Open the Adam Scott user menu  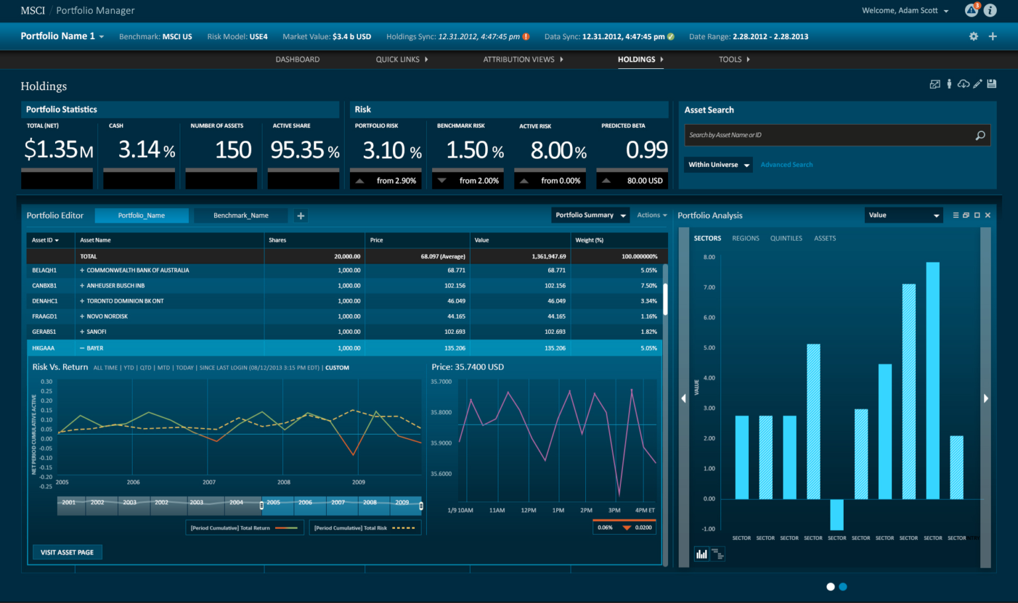tap(905, 11)
